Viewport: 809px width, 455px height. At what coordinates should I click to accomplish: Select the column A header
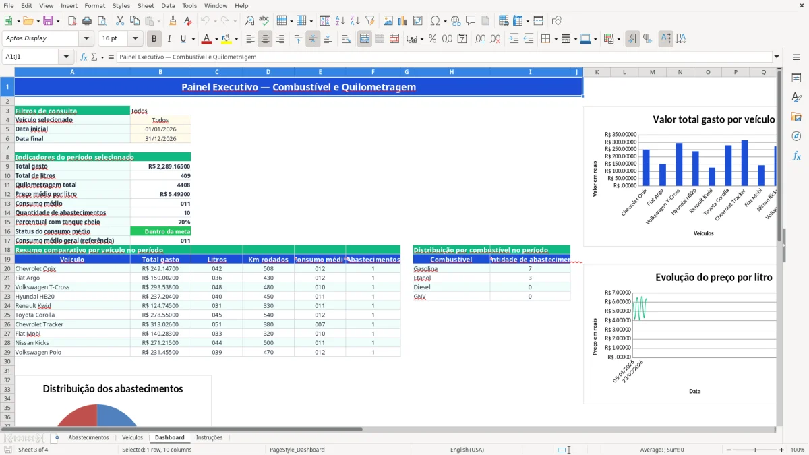point(72,72)
